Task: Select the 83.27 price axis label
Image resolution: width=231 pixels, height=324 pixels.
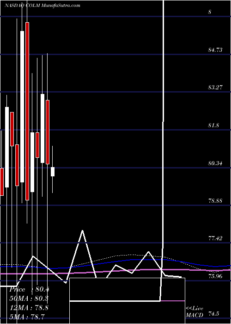Action: coord(215,87)
